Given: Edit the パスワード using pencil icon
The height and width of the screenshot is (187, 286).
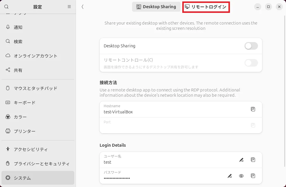Looking at the screenshot, I should (x=230, y=176).
